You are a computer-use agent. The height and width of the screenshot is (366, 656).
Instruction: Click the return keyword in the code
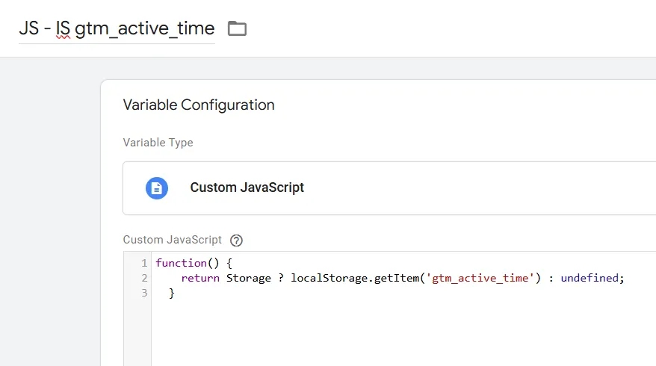200,278
